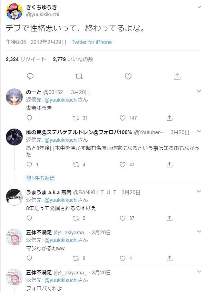Expand the menu chevron on うまうま's reply
Image resolution: width=207 pixels, height=292 pixels.
199,191
